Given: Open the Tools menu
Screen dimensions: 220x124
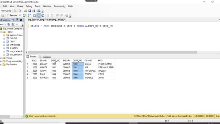Looking at the screenshot, I should [x=37, y=6].
